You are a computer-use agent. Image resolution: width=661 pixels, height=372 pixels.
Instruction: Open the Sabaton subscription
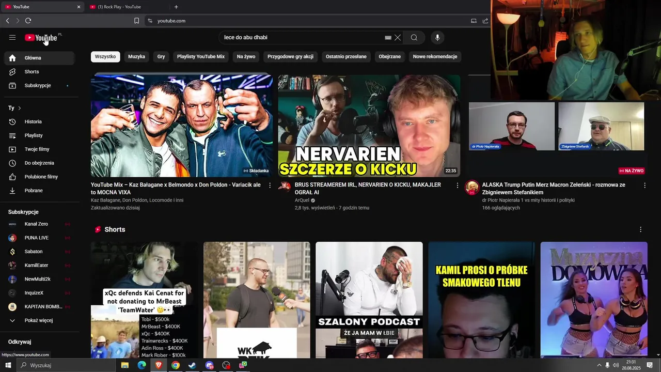[39, 252]
